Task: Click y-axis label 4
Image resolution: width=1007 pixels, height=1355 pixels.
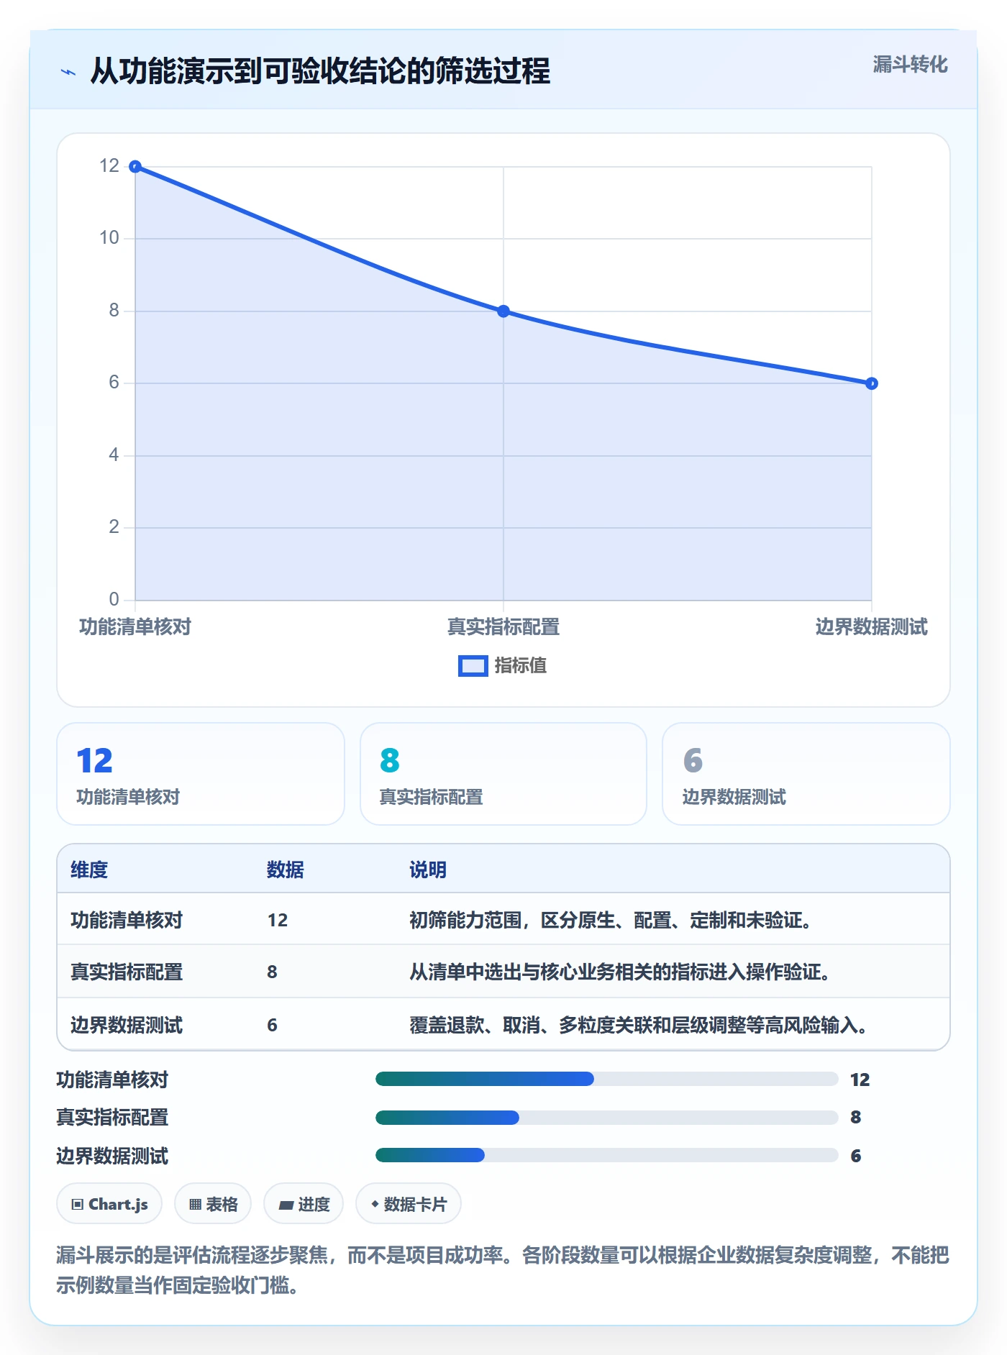Action: click(114, 455)
